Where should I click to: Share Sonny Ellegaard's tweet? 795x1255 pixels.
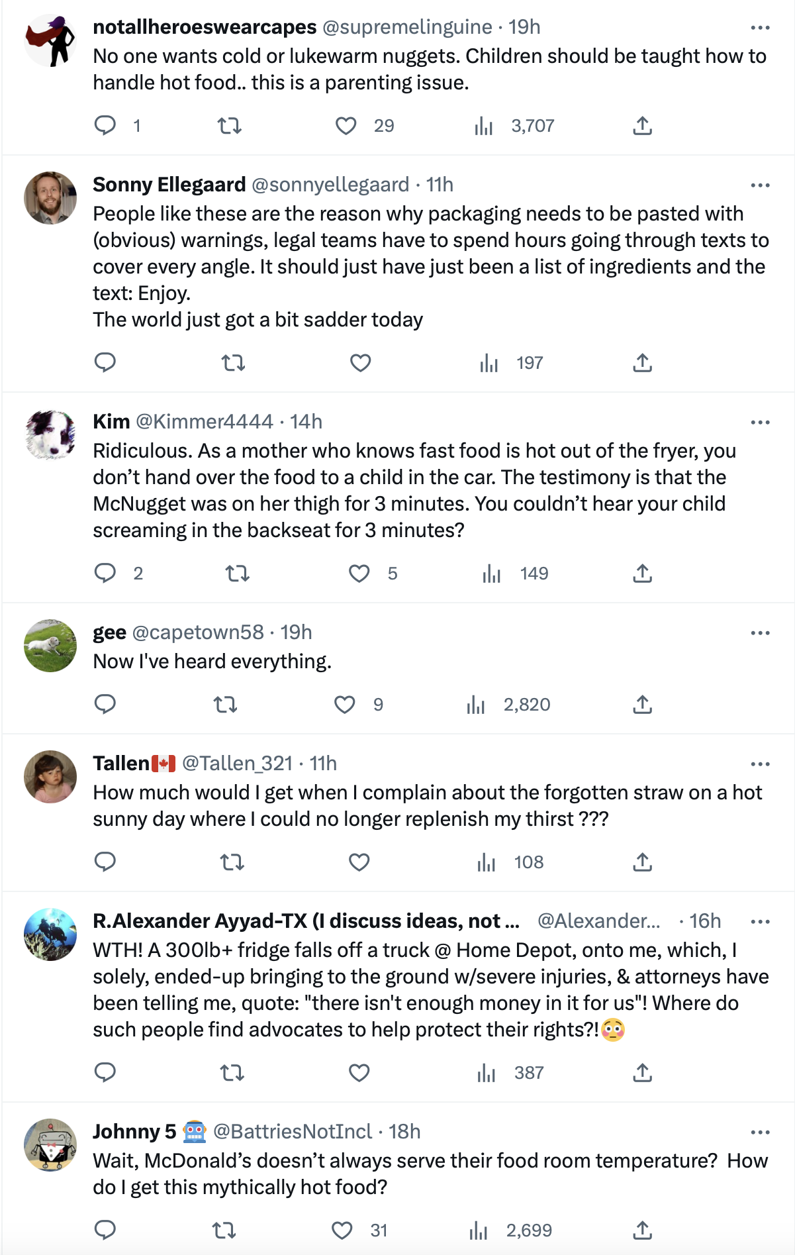pyautogui.click(x=642, y=362)
